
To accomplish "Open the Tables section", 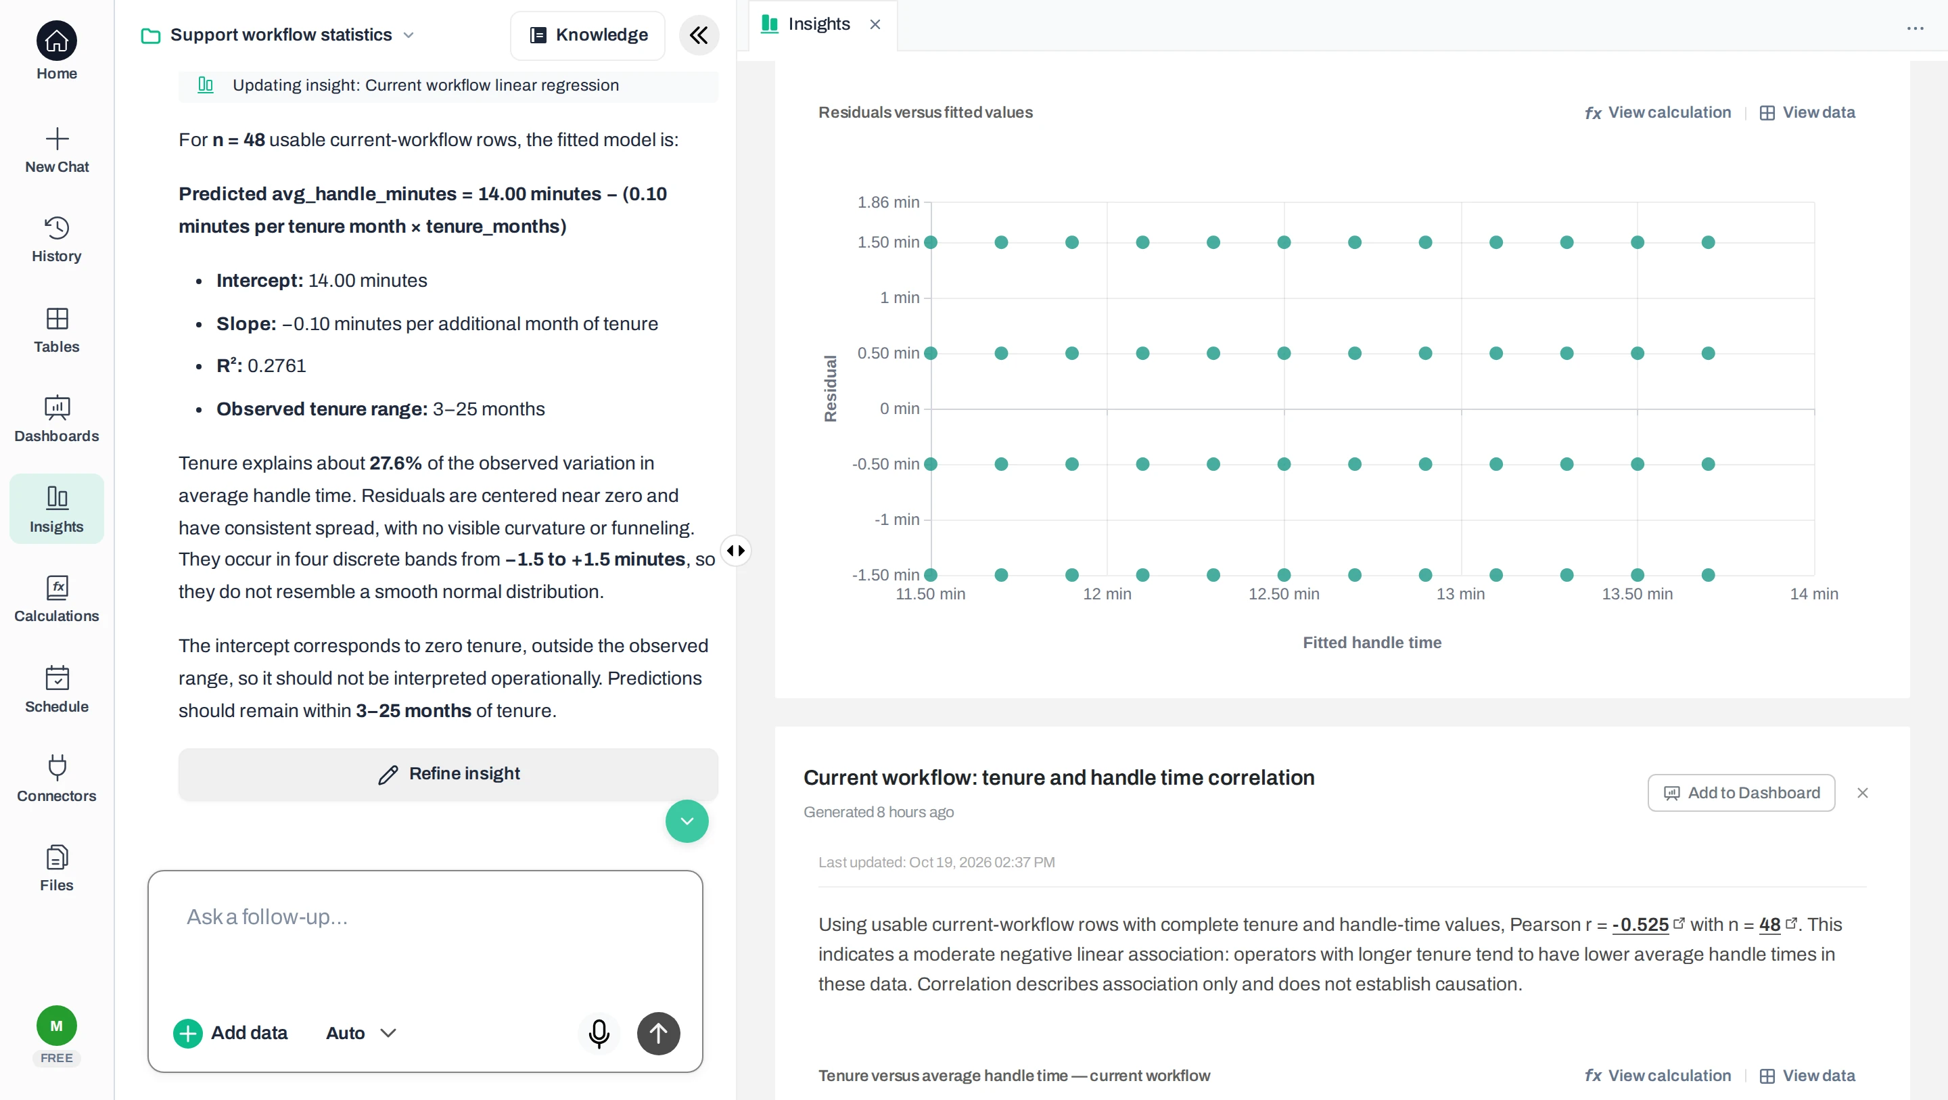I will tap(57, 331).
